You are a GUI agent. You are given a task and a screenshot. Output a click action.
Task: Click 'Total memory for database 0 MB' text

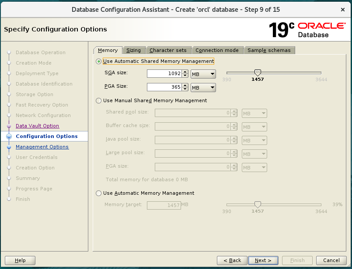[147, 179]
